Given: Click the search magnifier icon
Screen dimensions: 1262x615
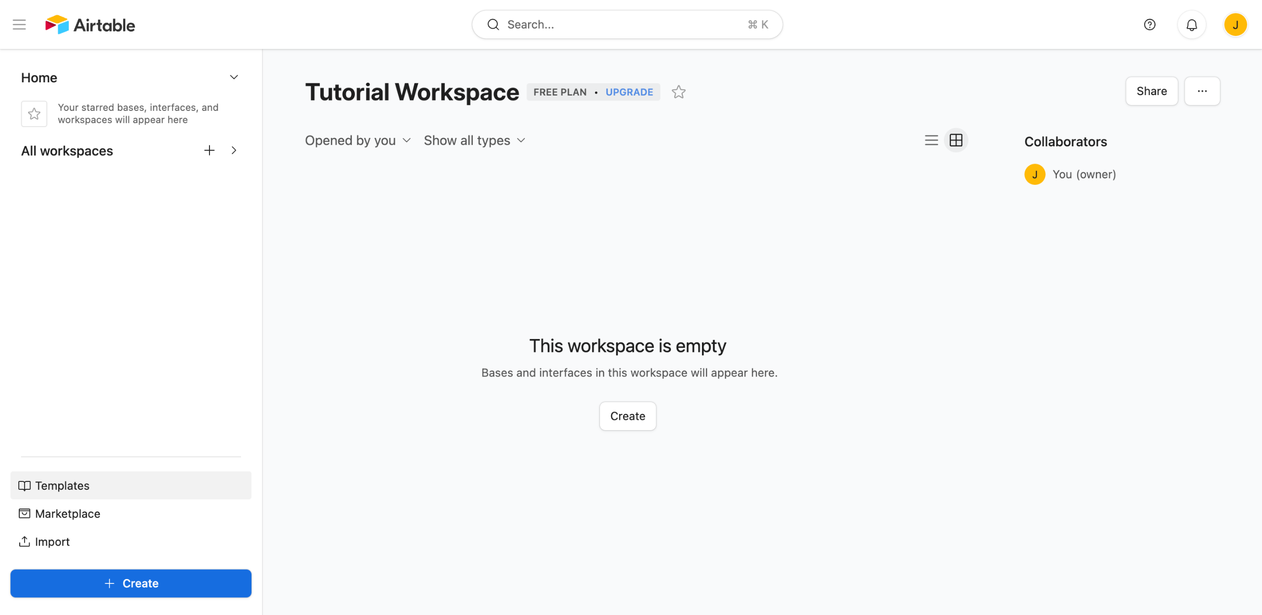Looking at the screenshot, I should tap(493, 25).
